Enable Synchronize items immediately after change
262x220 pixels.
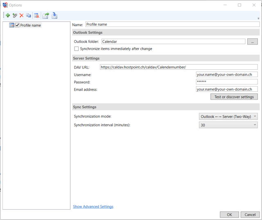pos(77,49)
